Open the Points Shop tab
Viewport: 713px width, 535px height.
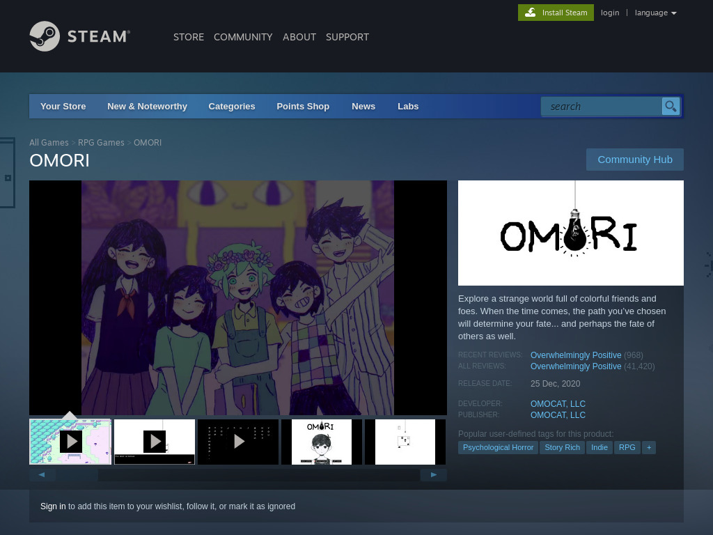[x=303, y=107]
